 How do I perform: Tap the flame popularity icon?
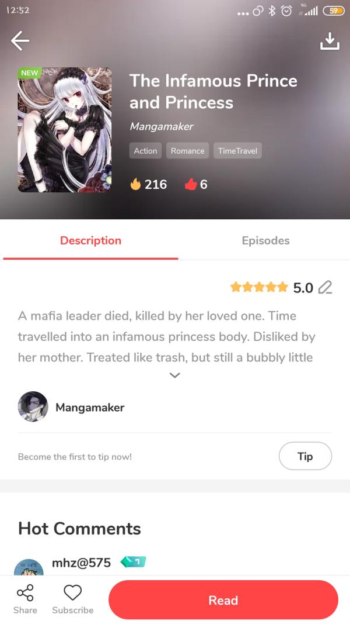136,184
